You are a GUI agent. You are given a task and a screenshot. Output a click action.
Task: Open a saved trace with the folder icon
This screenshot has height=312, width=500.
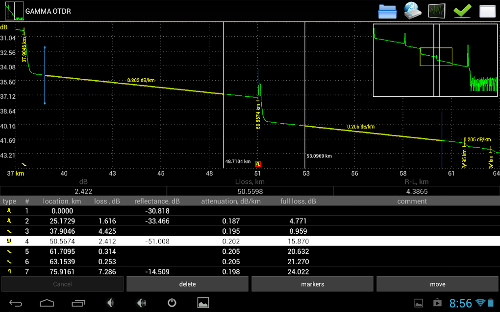tap(387, 11)
